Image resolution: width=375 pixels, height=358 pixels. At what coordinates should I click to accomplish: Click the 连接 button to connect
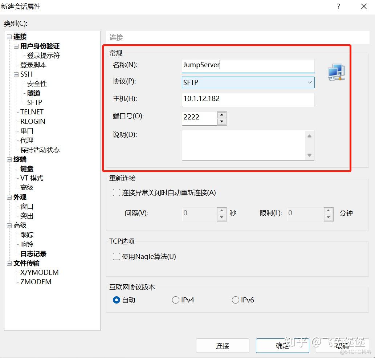tap(222, 345)
